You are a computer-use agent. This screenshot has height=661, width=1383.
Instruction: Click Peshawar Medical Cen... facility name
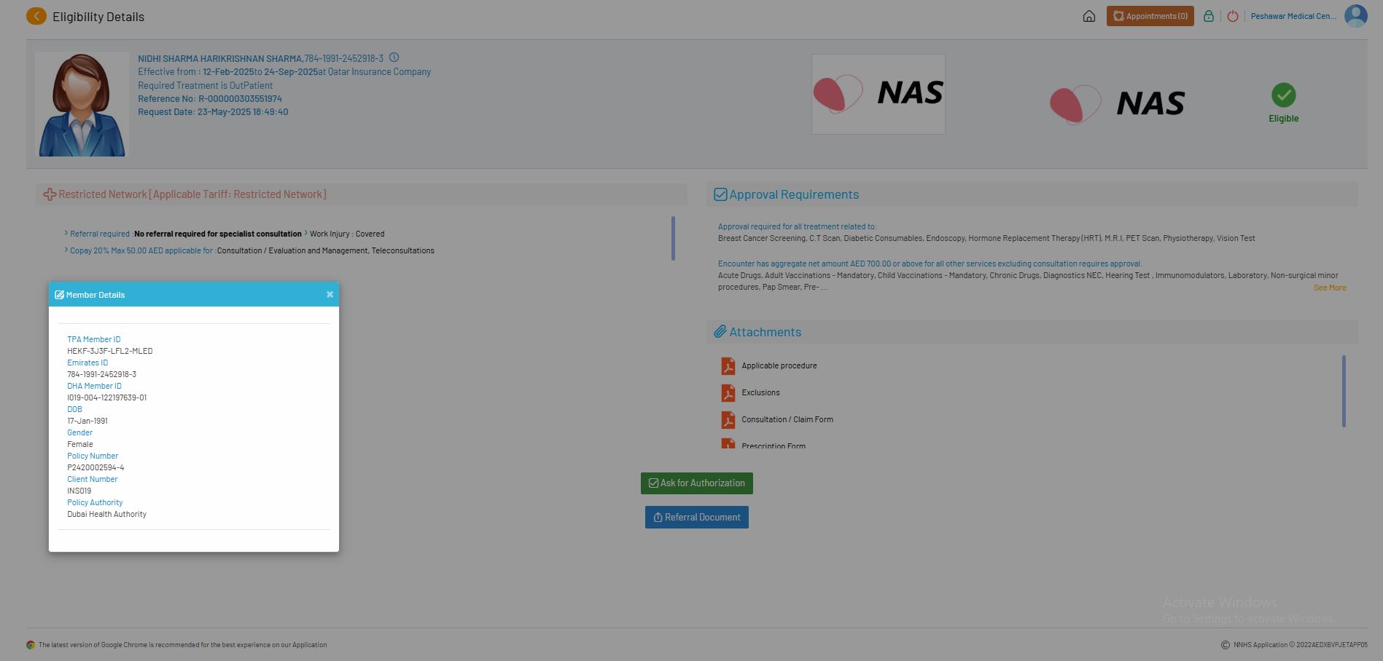click(1293, 16)
